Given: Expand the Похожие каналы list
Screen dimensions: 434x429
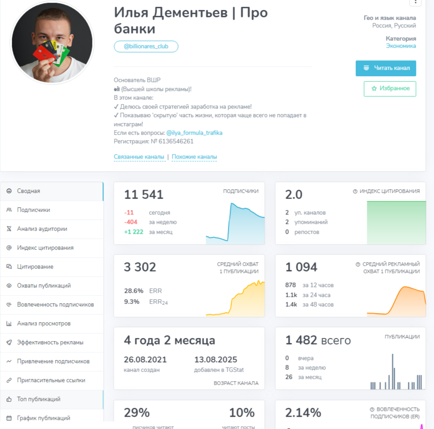Looking at the screenshot, I should (x=194, y=157).
